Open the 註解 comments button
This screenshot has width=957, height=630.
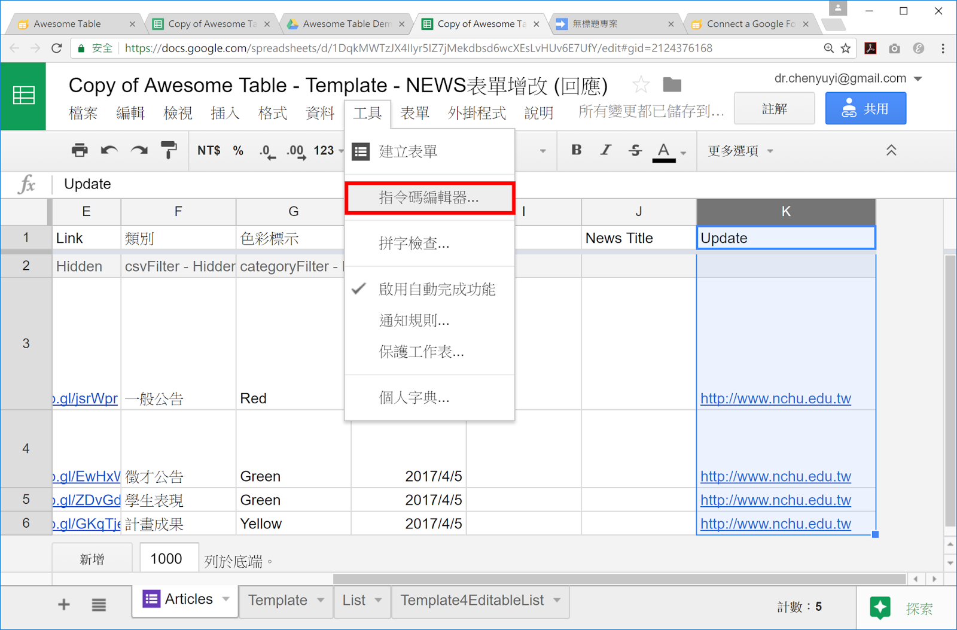pos(774,108)
